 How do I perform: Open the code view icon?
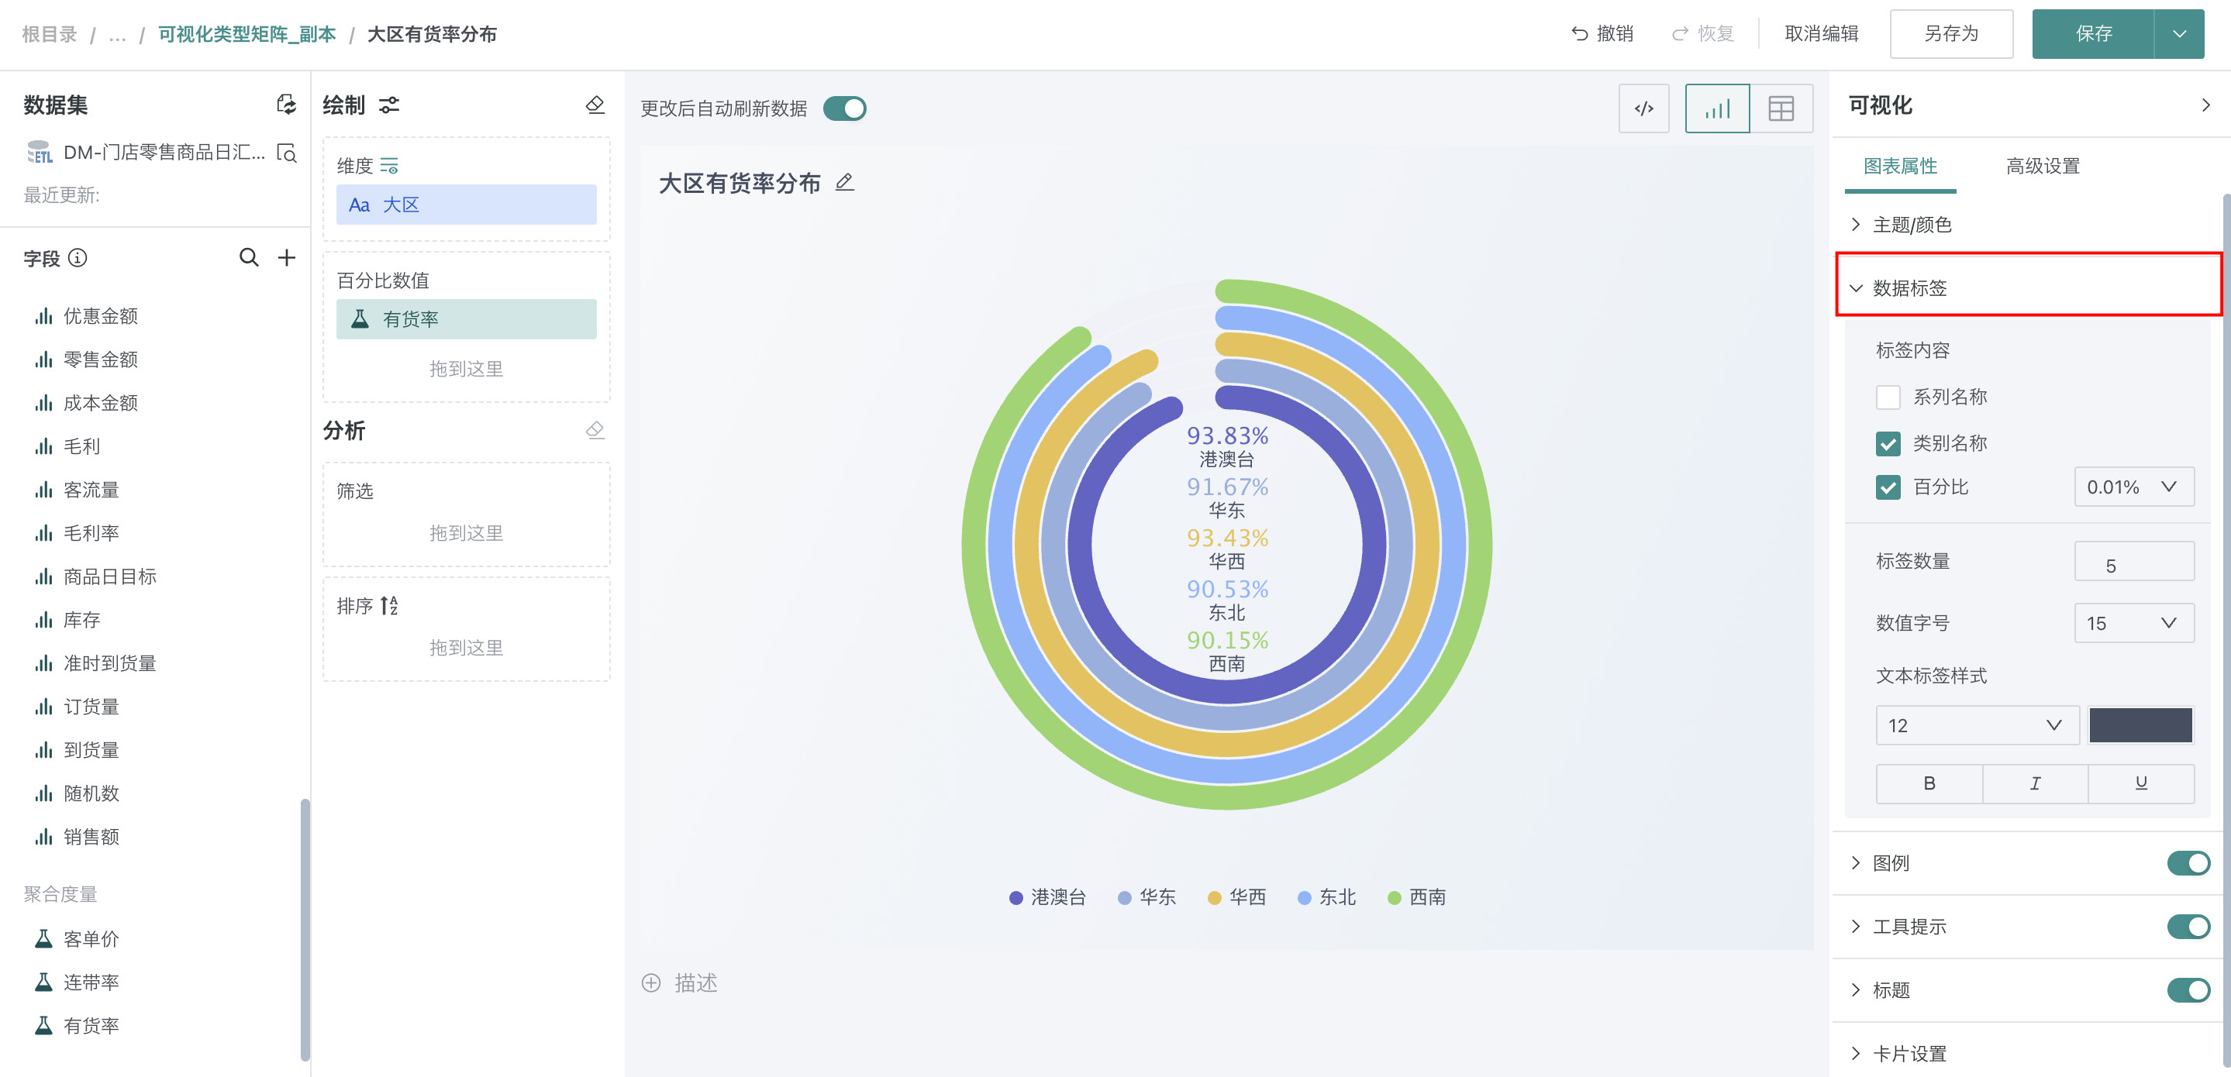point(1643,108)
